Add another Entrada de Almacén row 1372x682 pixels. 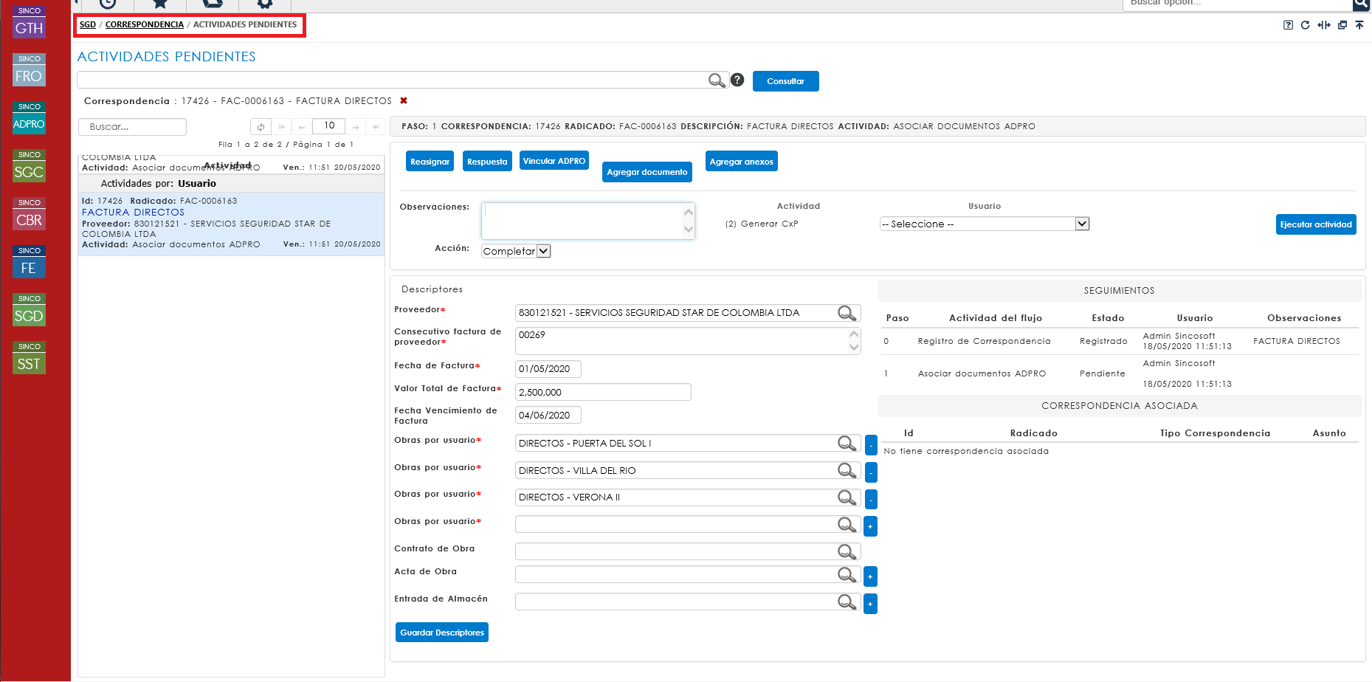pyautogui.click(x=871, y=604)
